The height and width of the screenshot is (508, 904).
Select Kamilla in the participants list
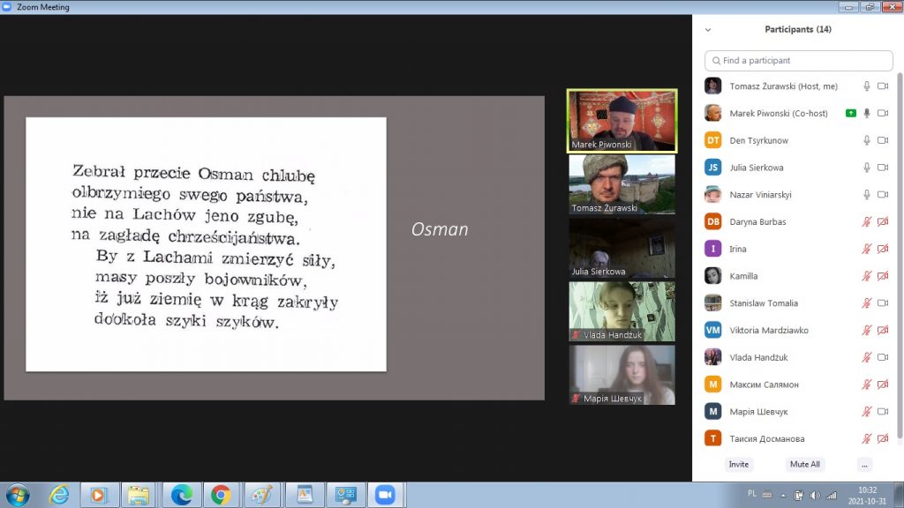pos(743,276)
